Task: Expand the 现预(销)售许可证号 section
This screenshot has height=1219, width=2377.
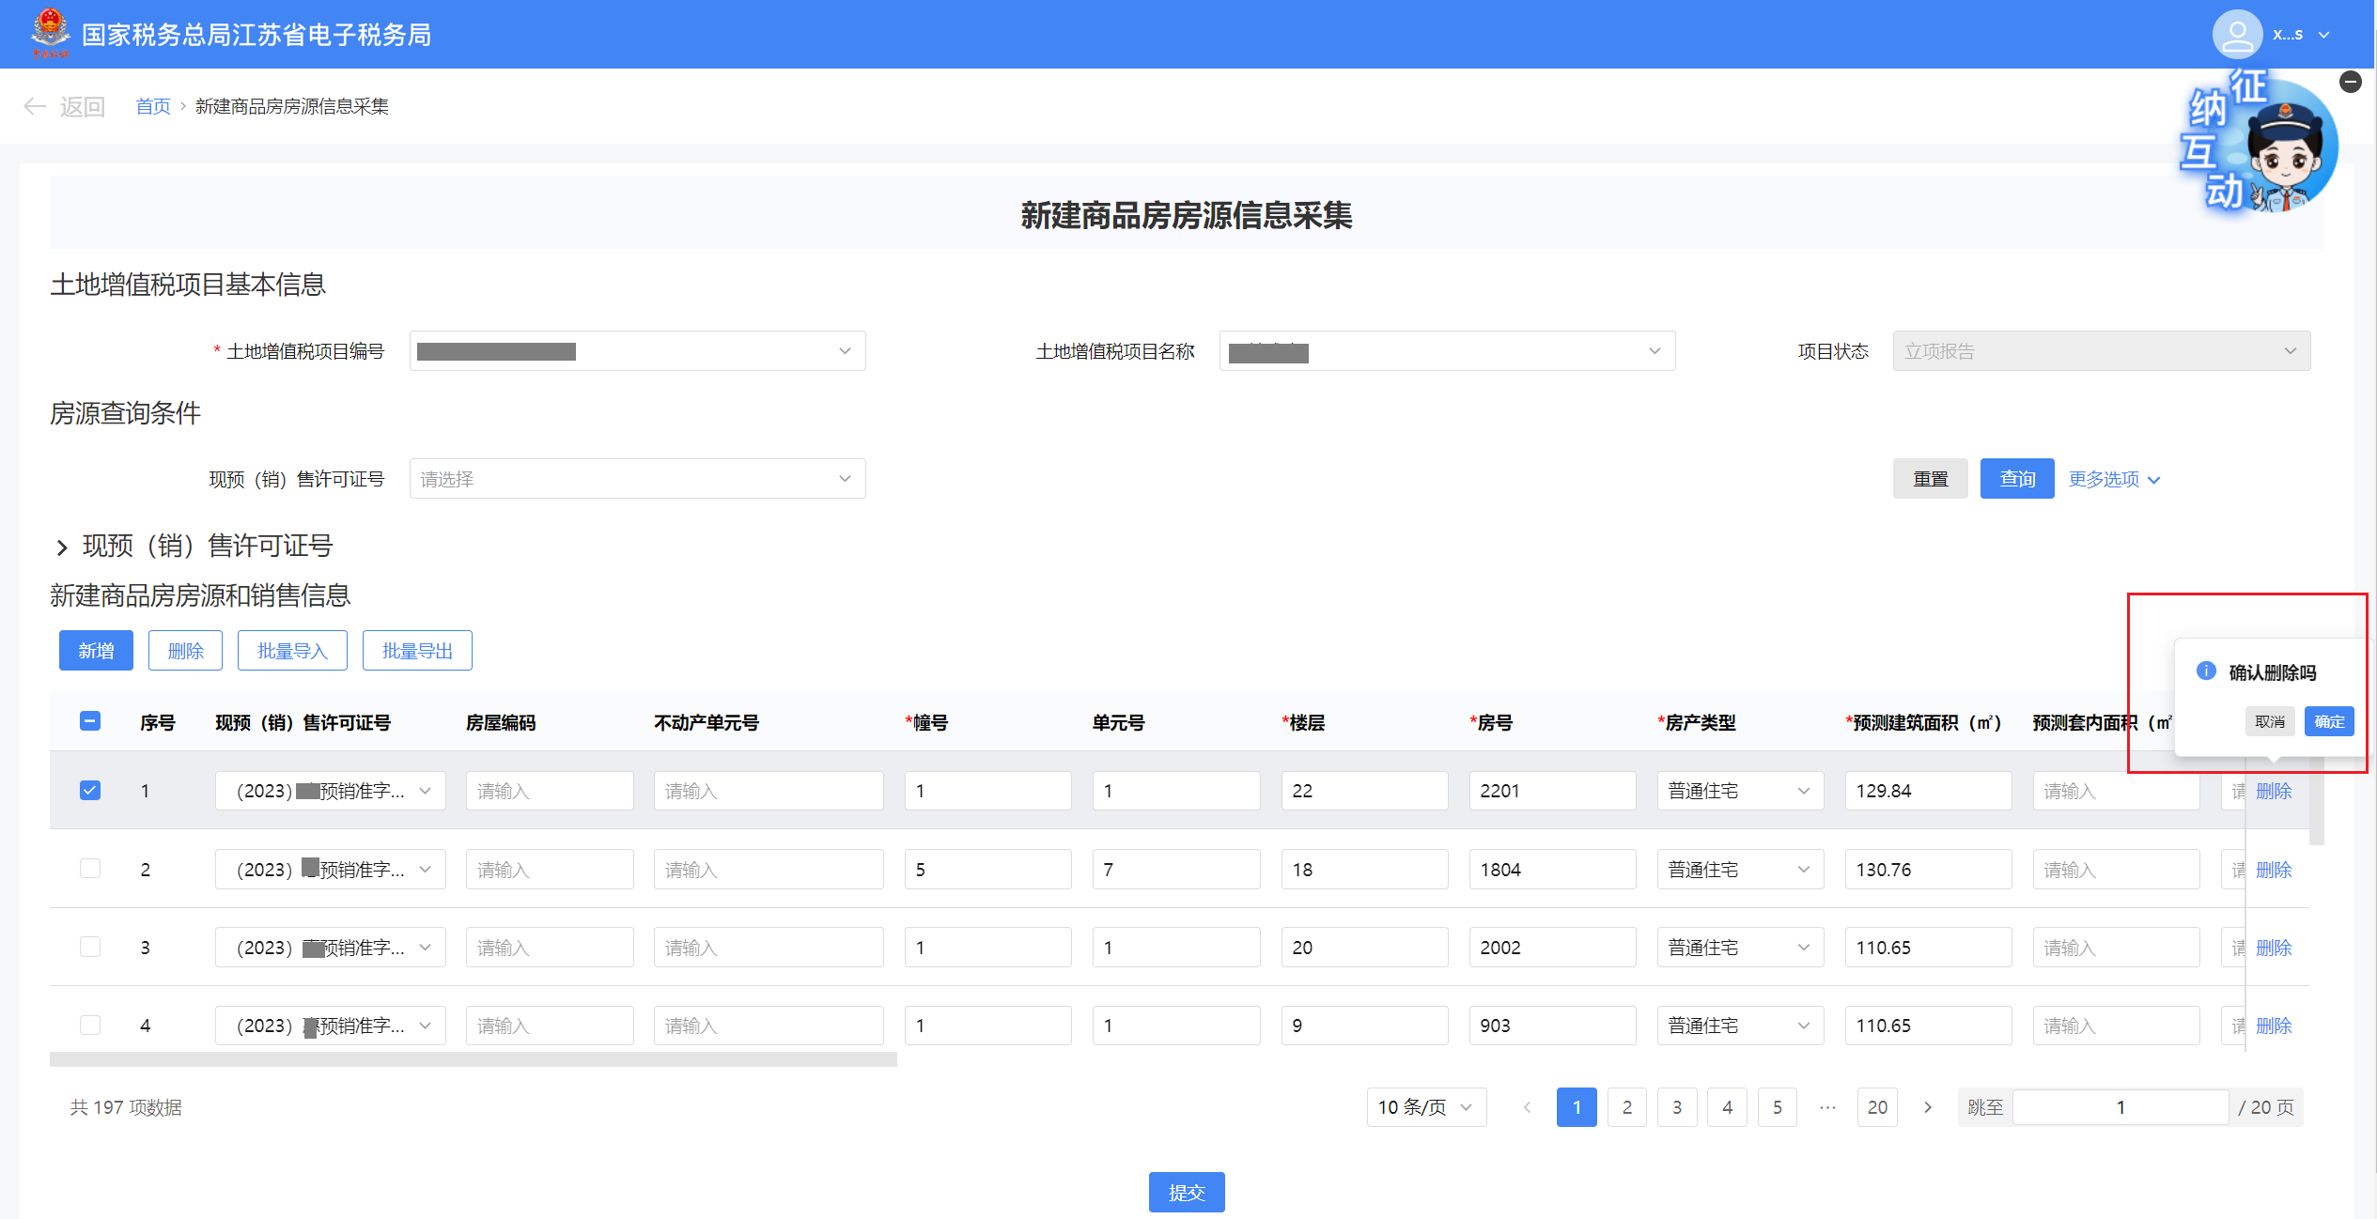Action: [62, 547]
